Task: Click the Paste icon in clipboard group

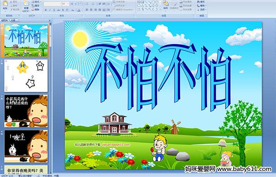Action: coord(5,5)
